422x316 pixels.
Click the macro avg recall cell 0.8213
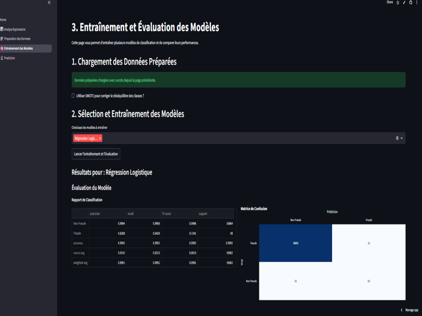point(144,253)
